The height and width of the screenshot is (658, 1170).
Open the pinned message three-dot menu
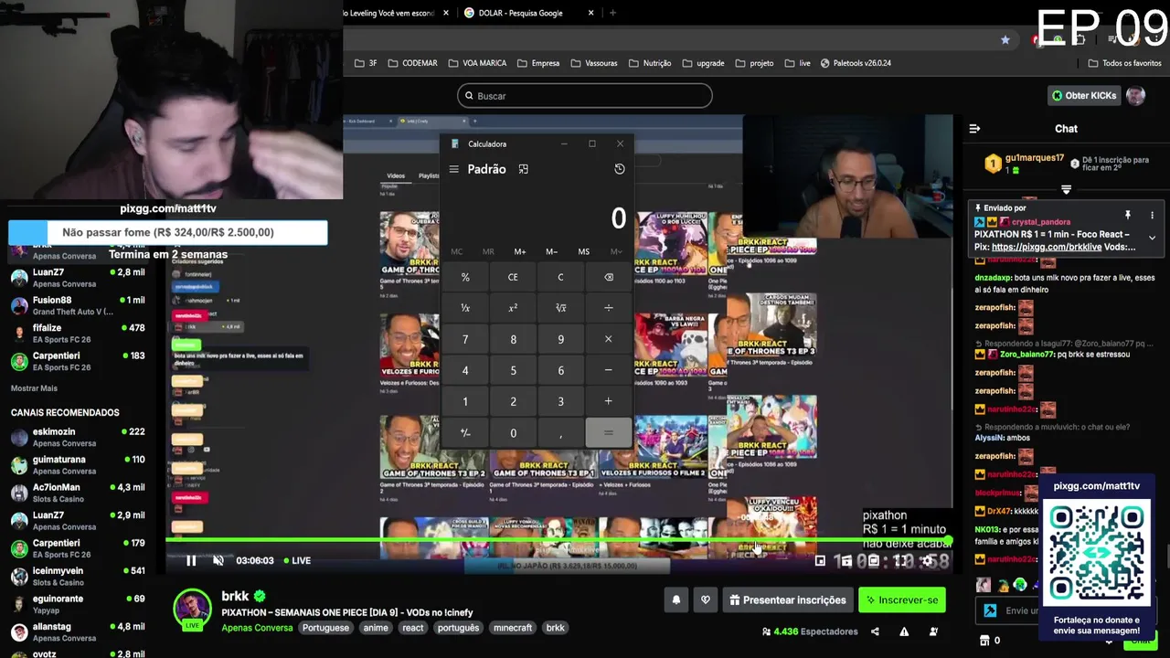tap(1152, 216)
